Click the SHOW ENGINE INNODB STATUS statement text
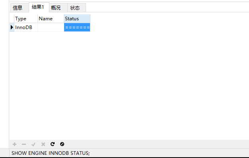This screenshot has height=158, width=249. tap(51, 153)
